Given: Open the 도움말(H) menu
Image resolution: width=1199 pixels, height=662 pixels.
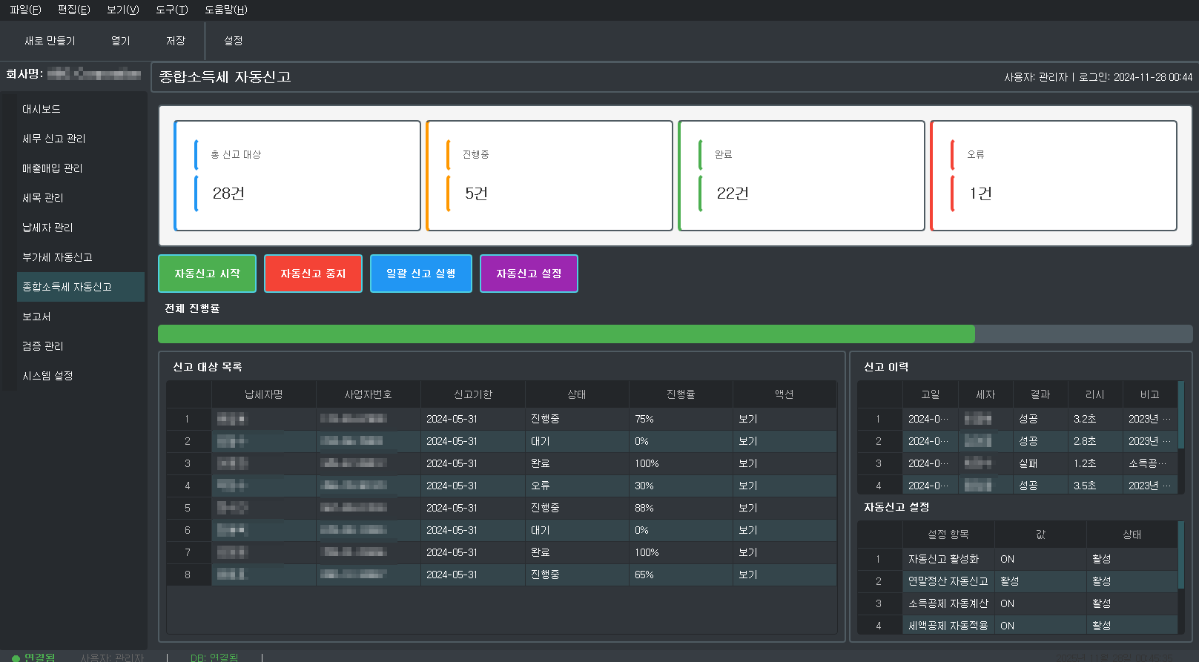Looking at the screenshot, I should pos(226,10).
